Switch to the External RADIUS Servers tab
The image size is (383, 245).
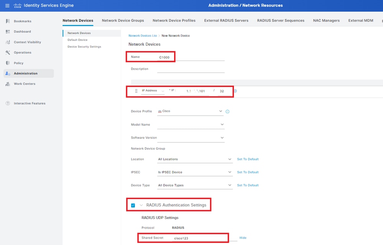pyautogui.click(x=226, y=21)
